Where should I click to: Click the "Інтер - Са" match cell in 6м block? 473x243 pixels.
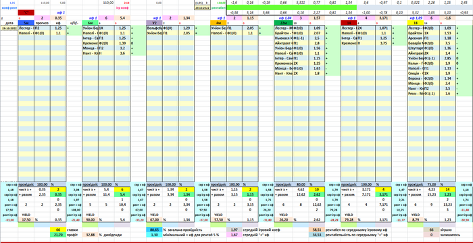(90, 38)
